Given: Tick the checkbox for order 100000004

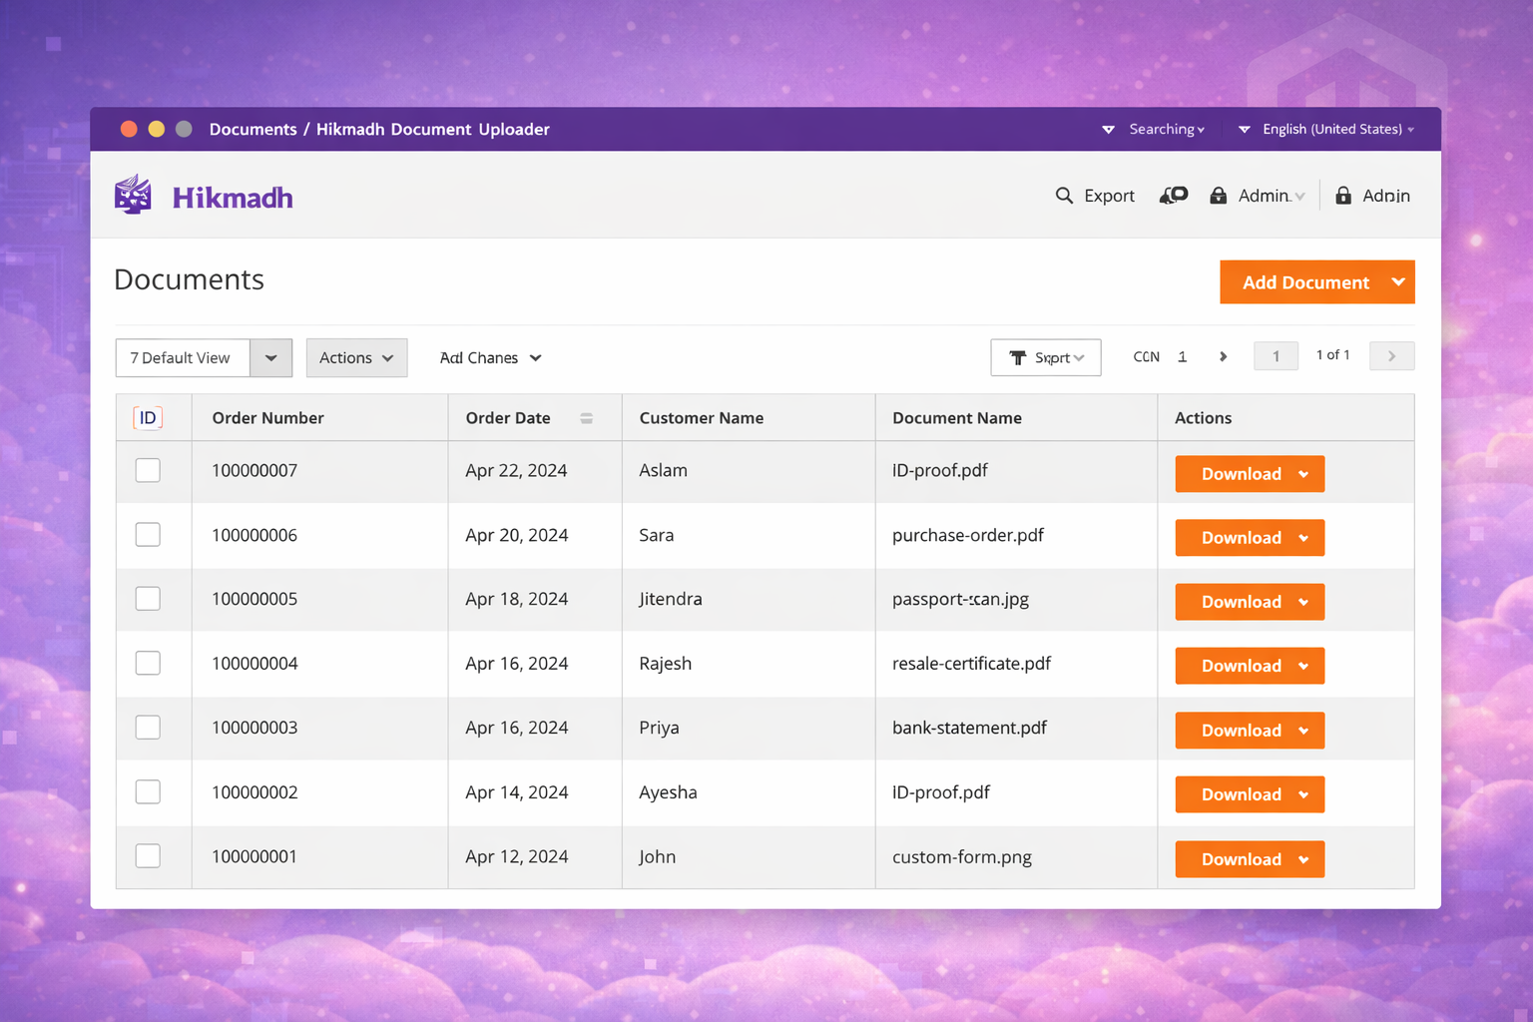Looking at the screenshot, I should click(148, 663).
